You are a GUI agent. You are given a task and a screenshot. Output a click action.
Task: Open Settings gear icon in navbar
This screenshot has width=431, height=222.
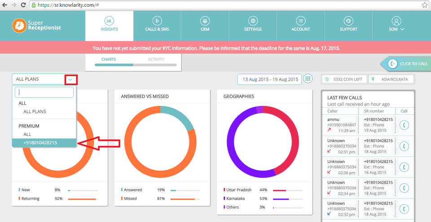point(253,21)
